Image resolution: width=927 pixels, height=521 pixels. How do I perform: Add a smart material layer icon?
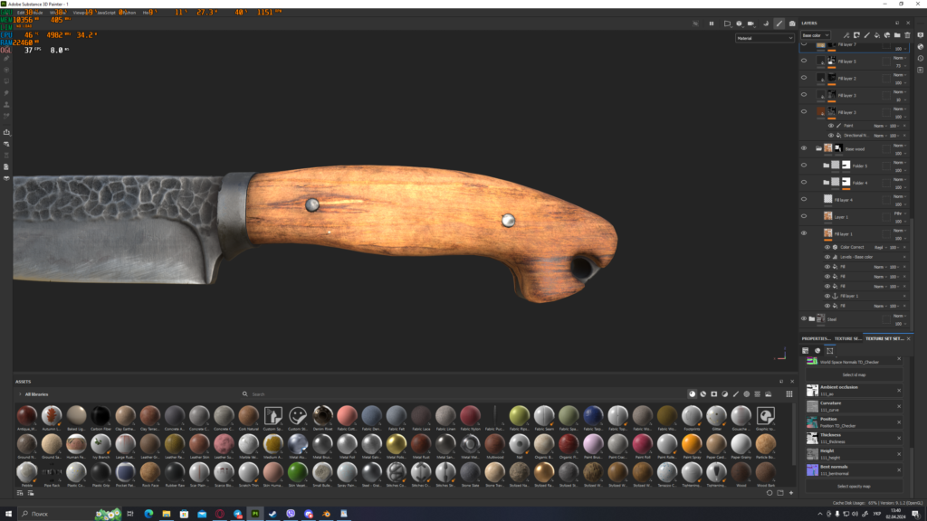pos(887,35)
